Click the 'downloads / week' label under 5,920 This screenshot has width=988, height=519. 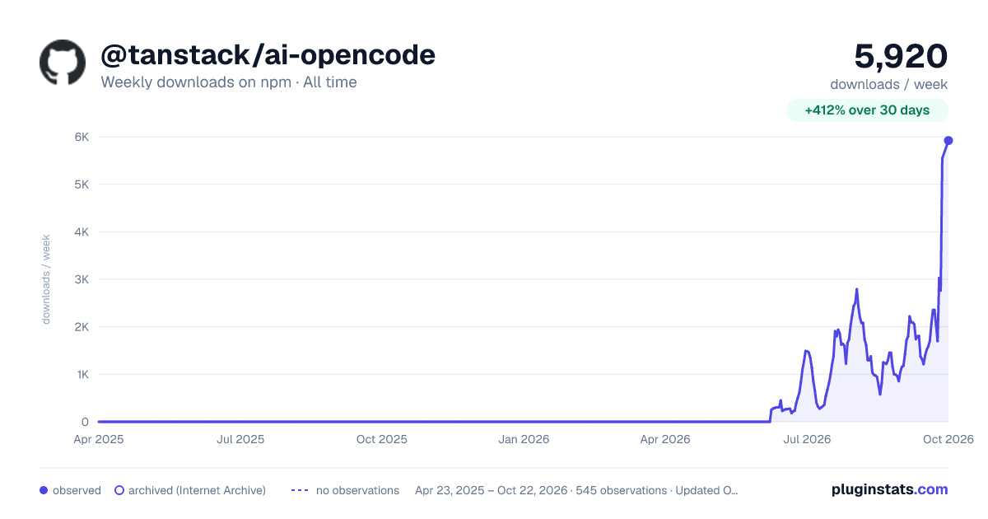pyautogui.click(x=889, y=84)
